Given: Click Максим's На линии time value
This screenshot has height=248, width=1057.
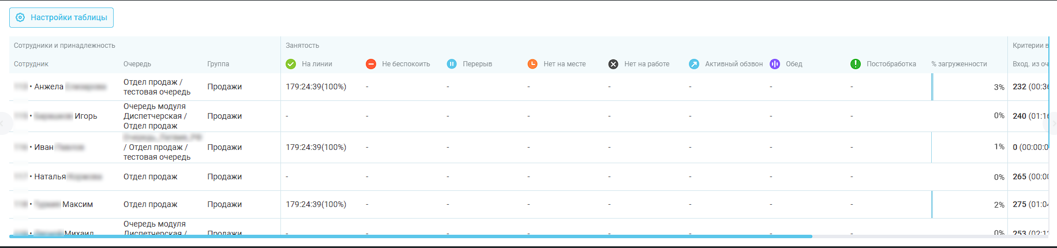Looking at the screenshot, I should pyautogui.click(x=316, y=204).
